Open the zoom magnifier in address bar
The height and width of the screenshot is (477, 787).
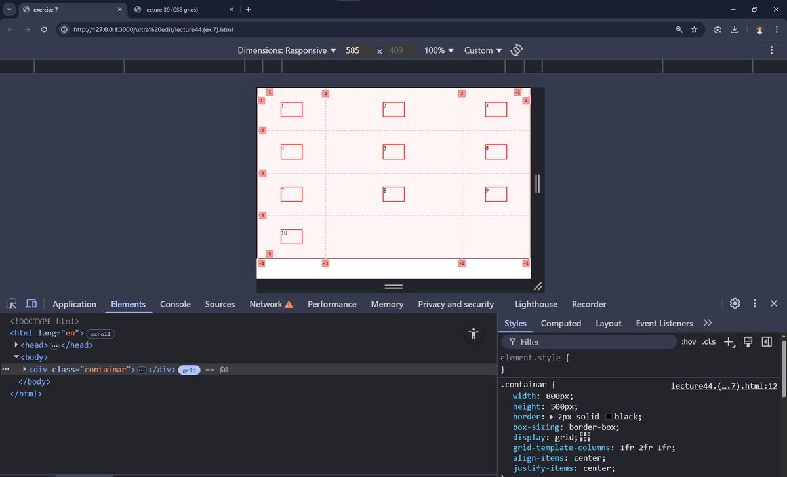[679, 29]
